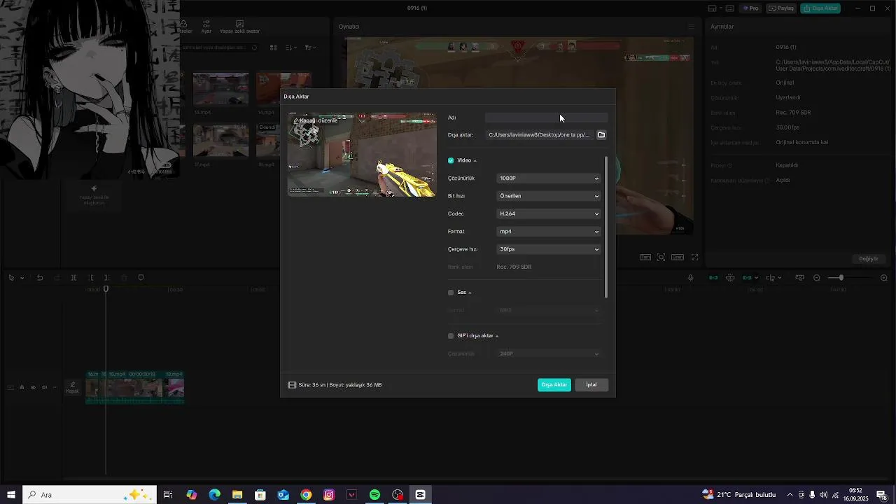Open Microsoft Edge from the taskbar

214,495
